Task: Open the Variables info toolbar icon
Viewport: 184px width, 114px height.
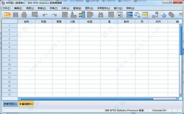Action: [x=82, y=15]
